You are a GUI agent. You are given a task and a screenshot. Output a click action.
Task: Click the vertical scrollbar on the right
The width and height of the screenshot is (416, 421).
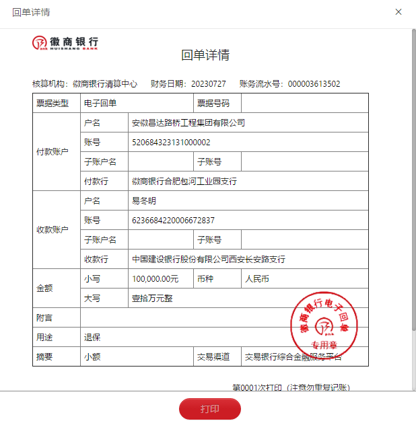pos(413,182)
